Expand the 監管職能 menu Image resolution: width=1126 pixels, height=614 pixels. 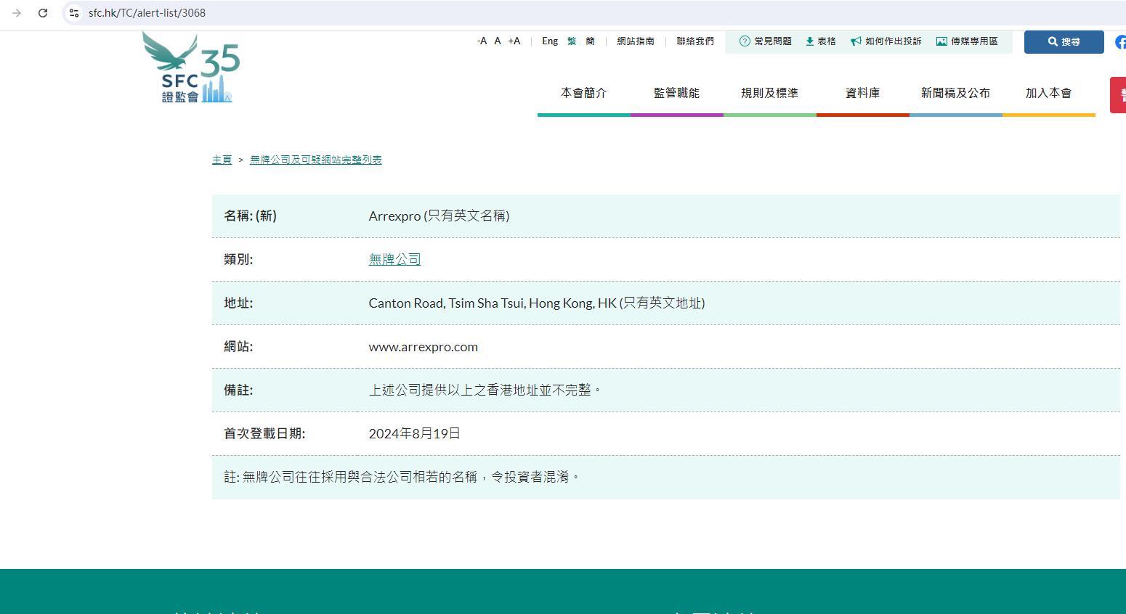tap(676, 93)
